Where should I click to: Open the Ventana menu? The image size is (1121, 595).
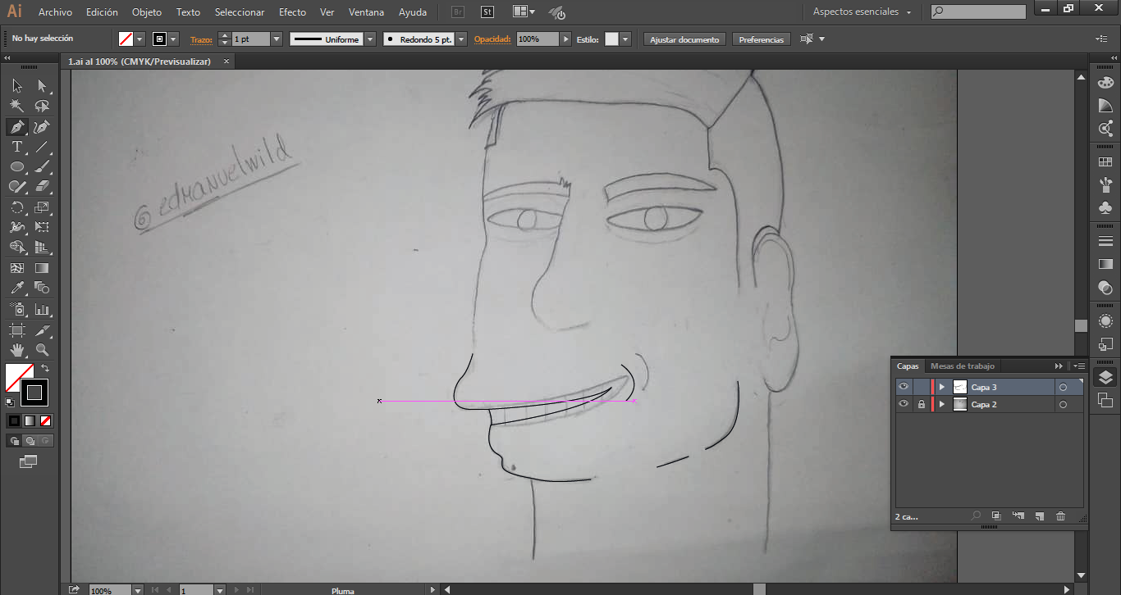(366, 12)
